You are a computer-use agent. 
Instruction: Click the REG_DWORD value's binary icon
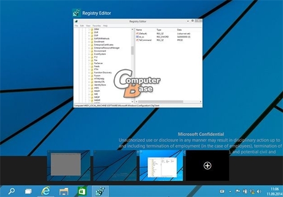138,37
